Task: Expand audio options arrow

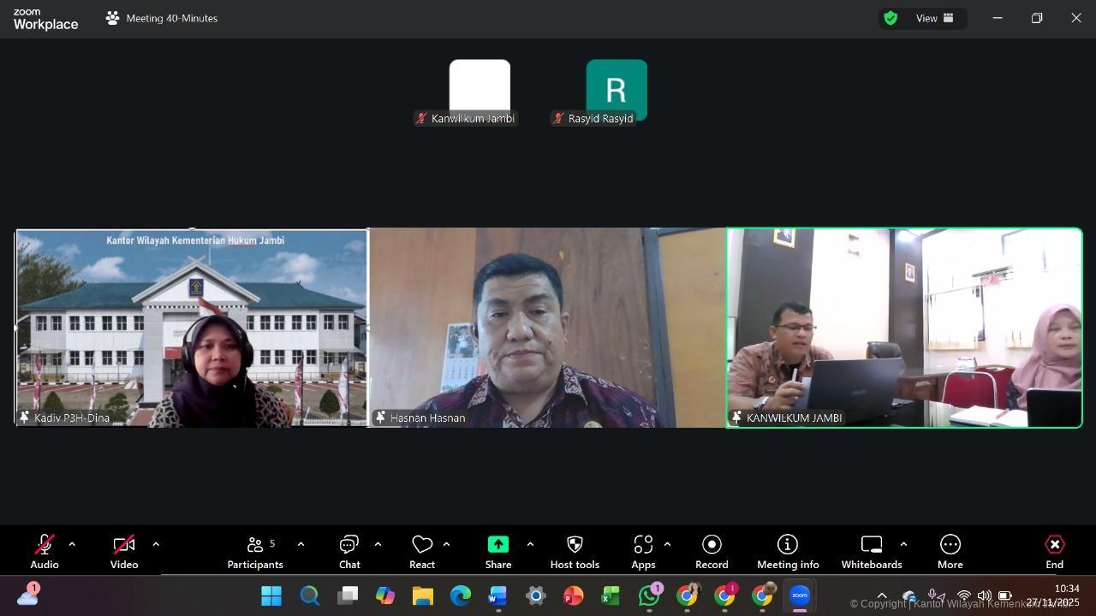Action: (x=72, y=544)
